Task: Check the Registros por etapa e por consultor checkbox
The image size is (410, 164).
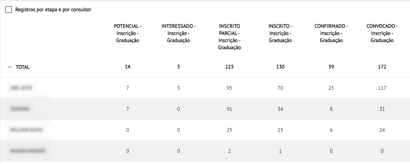Action: [x=8, y=10]
